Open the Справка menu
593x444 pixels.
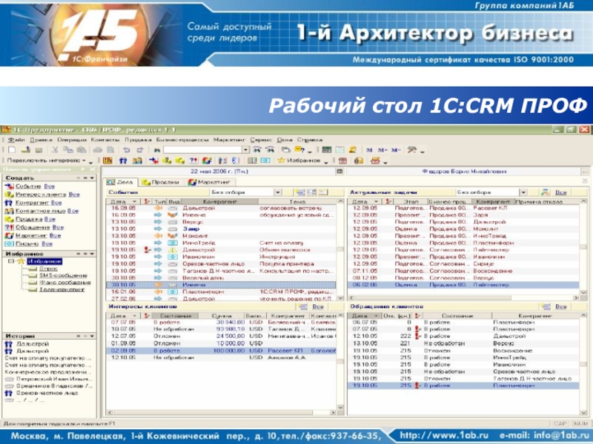[x=310, y=140]
